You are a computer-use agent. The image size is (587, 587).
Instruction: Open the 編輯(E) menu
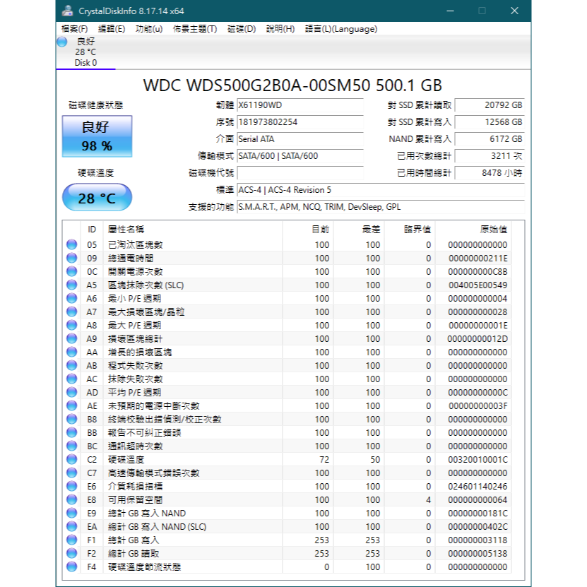[x=111, y=29]
